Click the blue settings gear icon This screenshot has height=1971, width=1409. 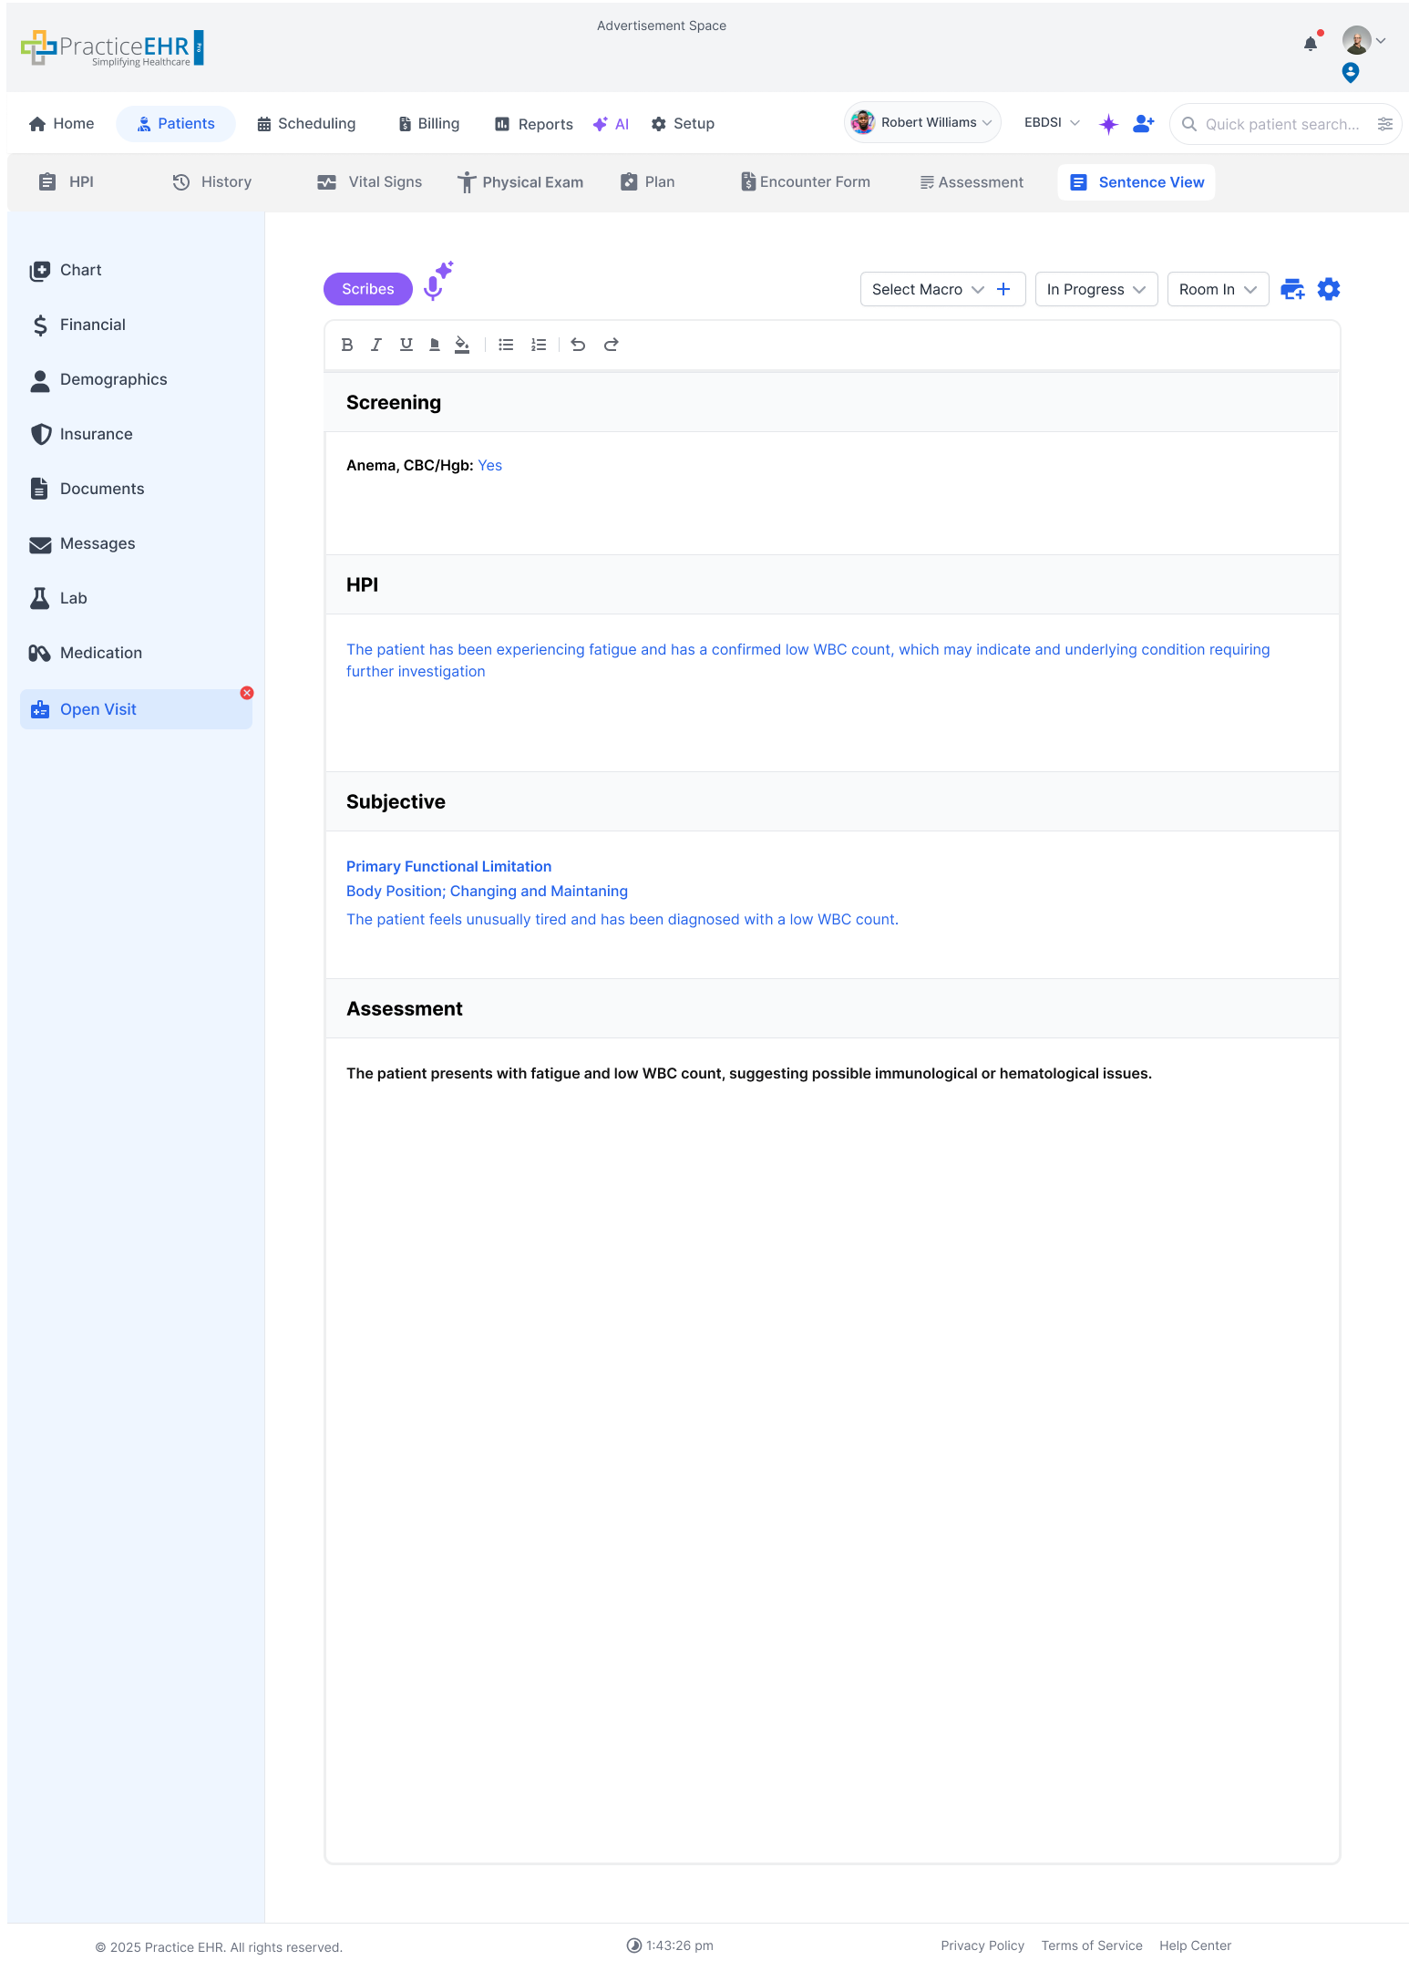(x=1329, y=289)
